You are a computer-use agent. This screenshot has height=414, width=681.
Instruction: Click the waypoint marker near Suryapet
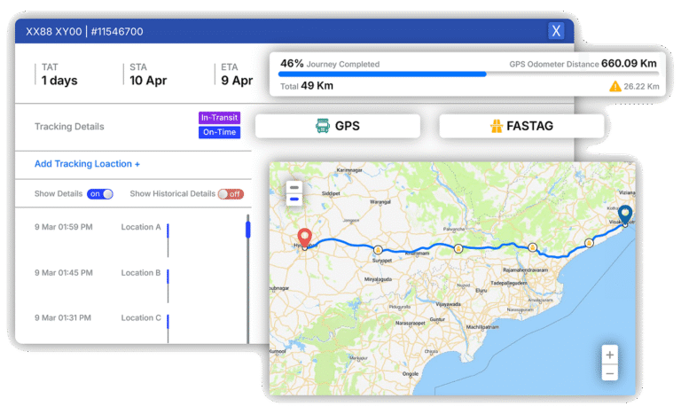tap(378, 250)
